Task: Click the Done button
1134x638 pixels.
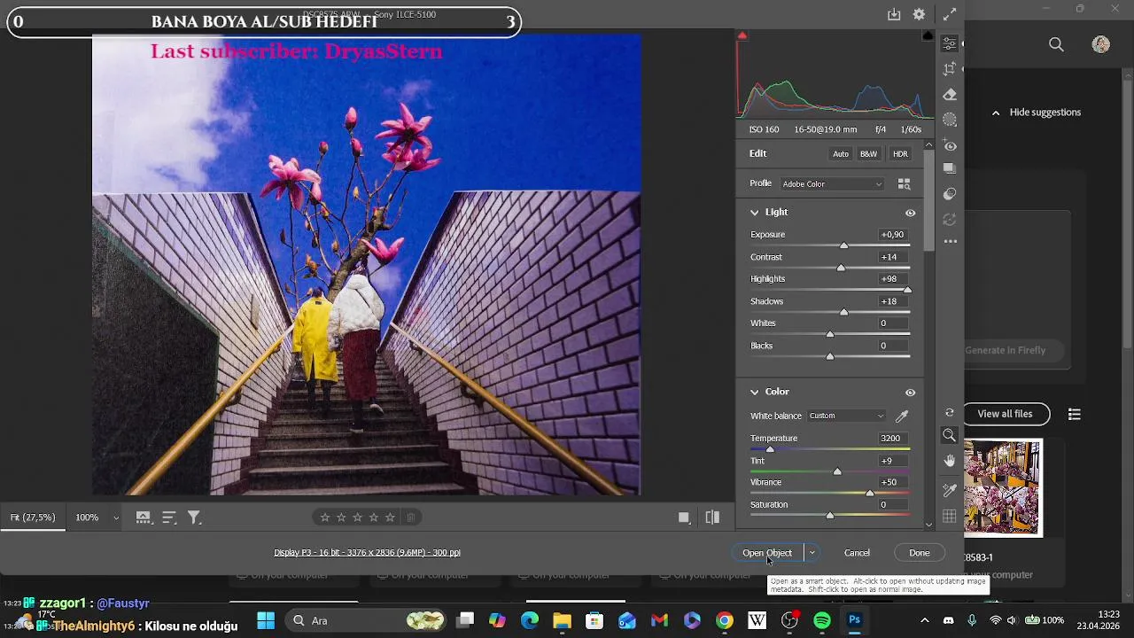Action: (x=920, y=553)
